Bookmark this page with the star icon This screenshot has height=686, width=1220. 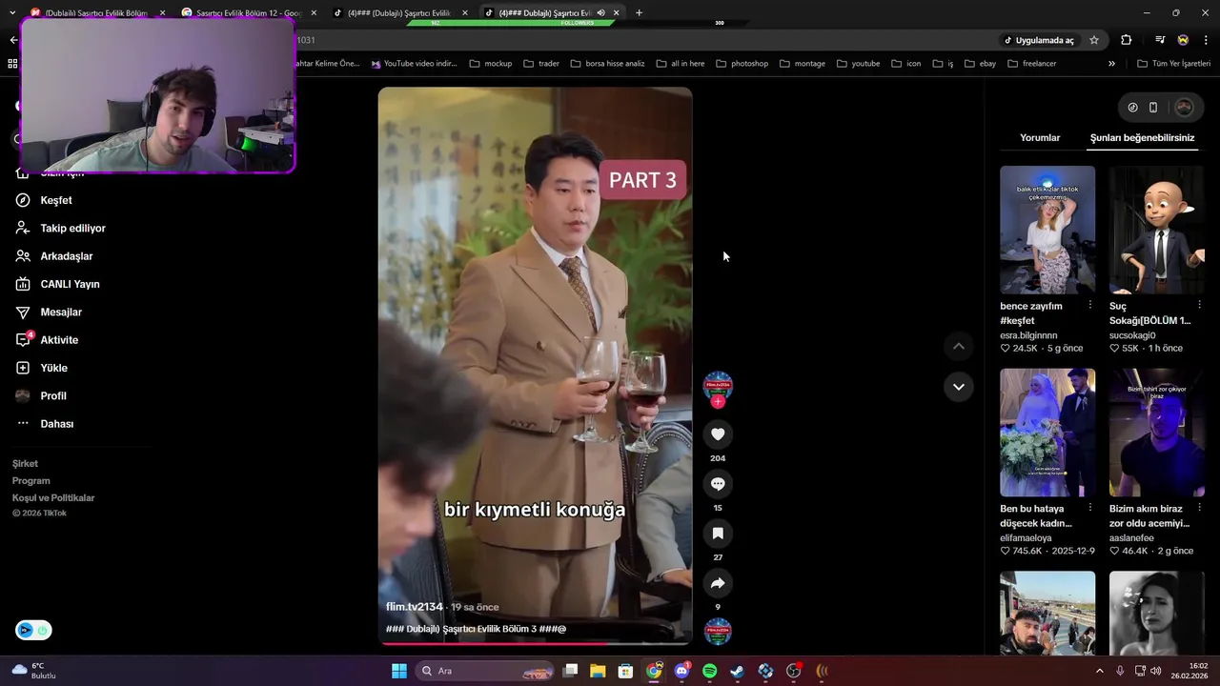pyautogui.click(x=1094, y=40)
